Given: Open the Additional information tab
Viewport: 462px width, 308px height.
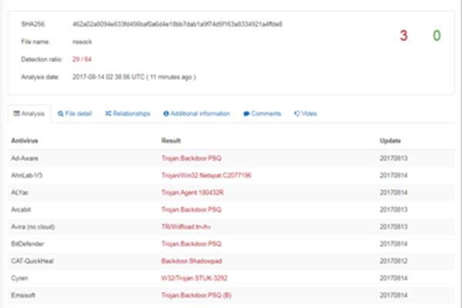Looking at the screenshot, I should coord(196,114).
